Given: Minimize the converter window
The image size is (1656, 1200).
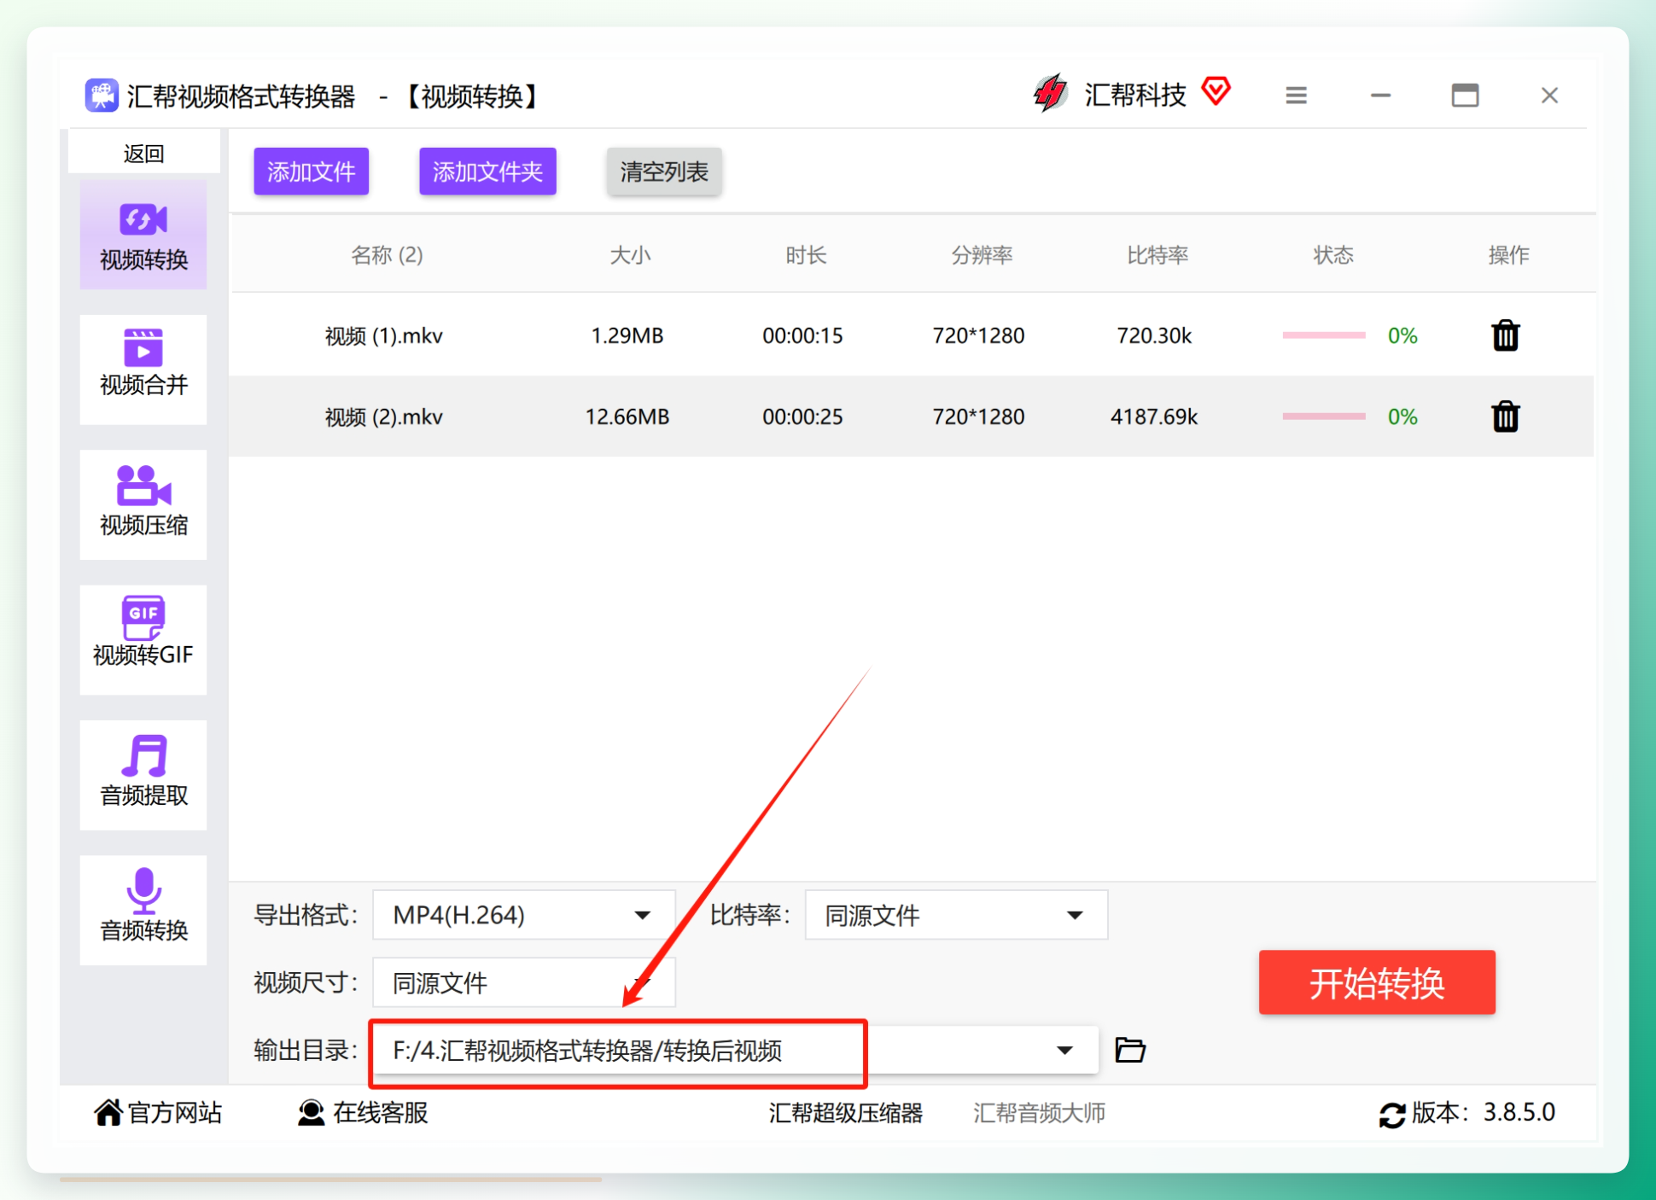Looking at the screenshot, I should [1380, 96].
